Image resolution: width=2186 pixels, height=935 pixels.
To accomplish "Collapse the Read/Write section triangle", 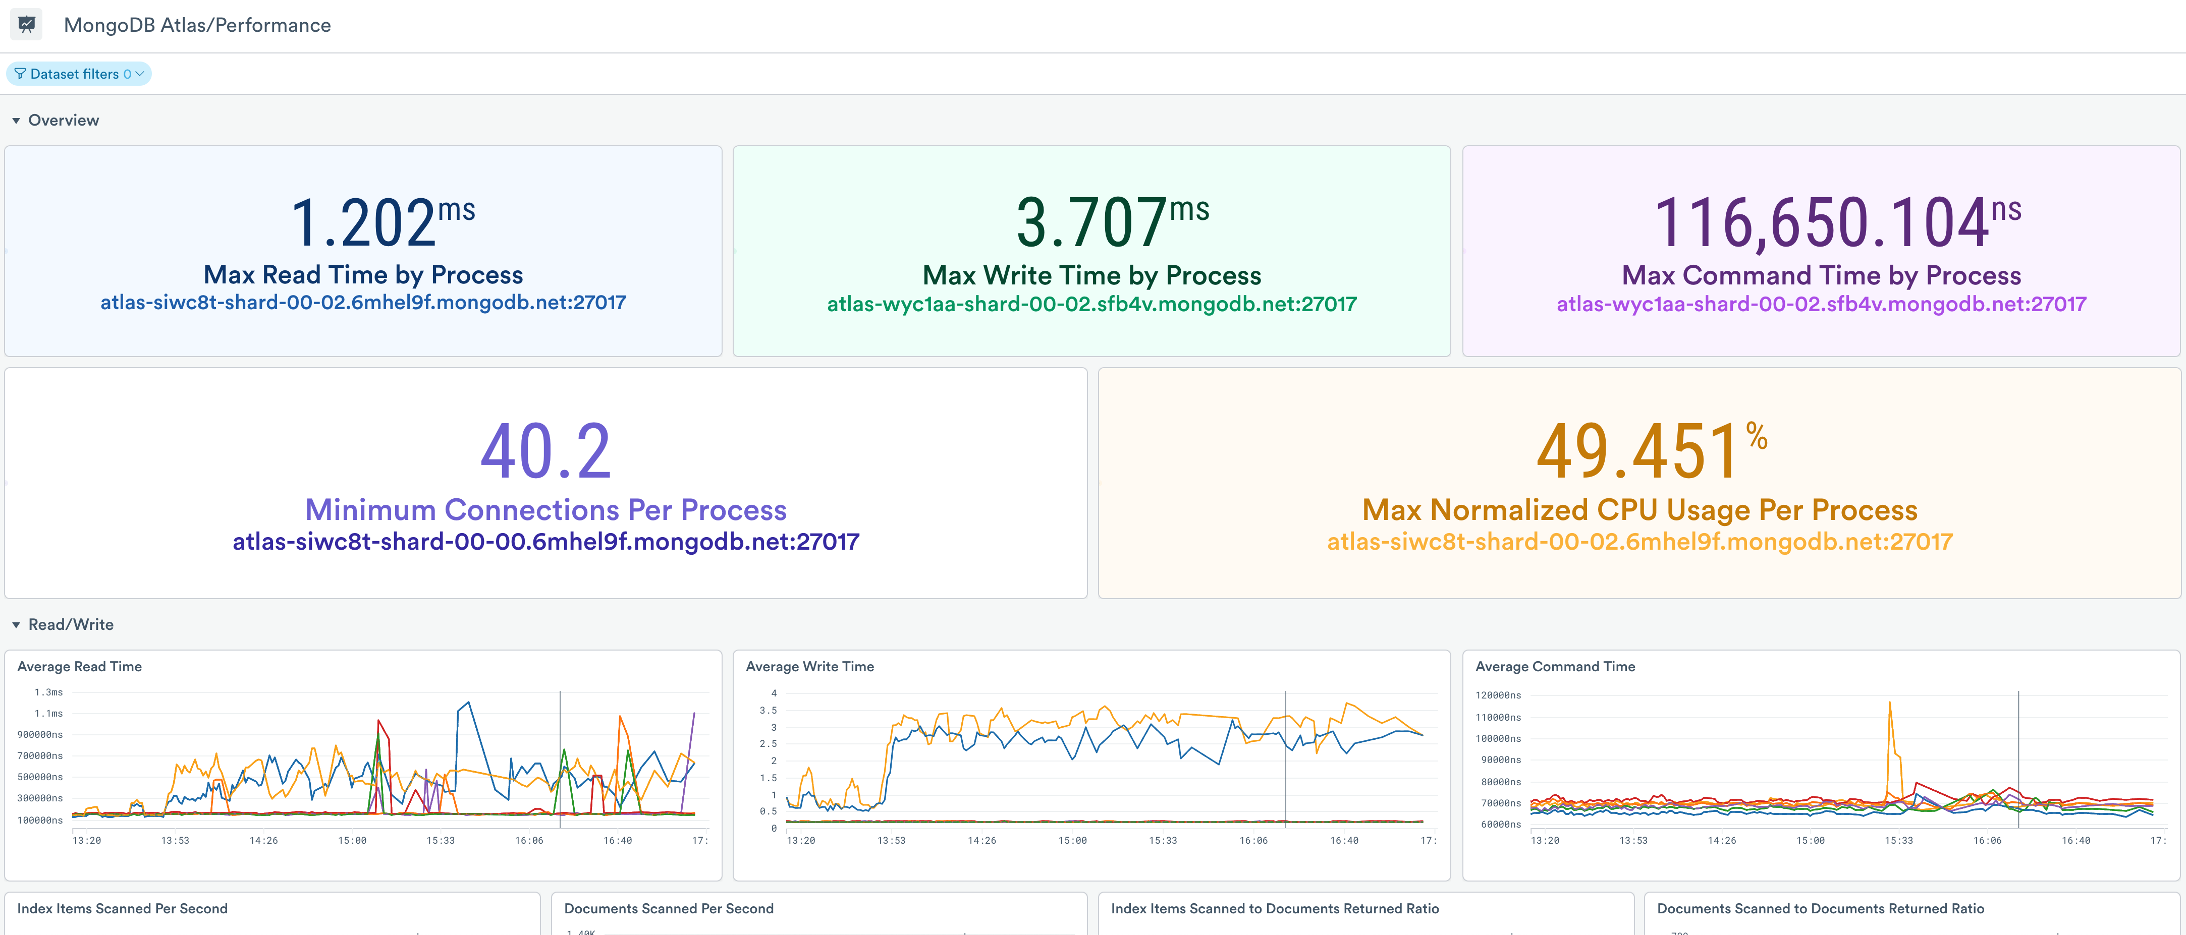I will [x=15, y=624].
